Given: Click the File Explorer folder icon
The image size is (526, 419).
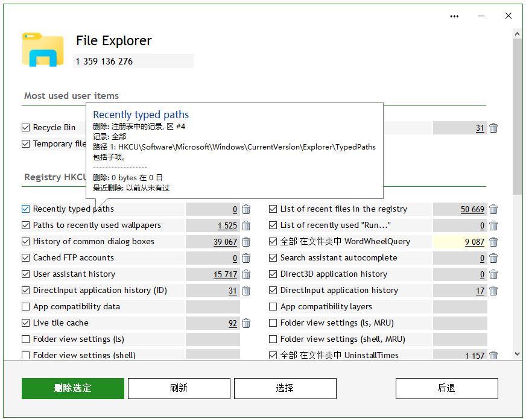Looking at the screenshot, I should click(43, 49).
